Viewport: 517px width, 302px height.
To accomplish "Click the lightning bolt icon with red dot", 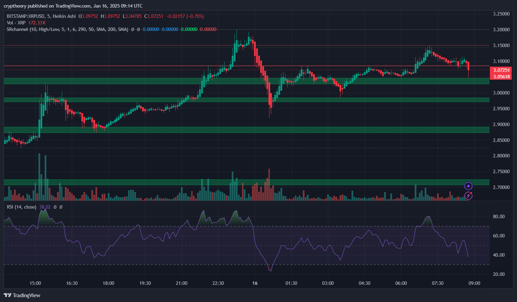I will [x=468, y=196].
